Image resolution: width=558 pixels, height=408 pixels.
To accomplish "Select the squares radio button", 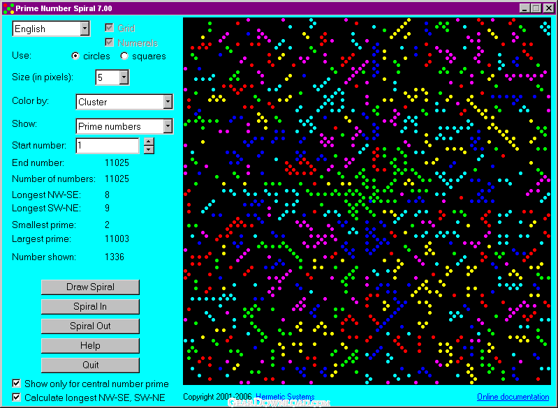I will tap(124, 56).
